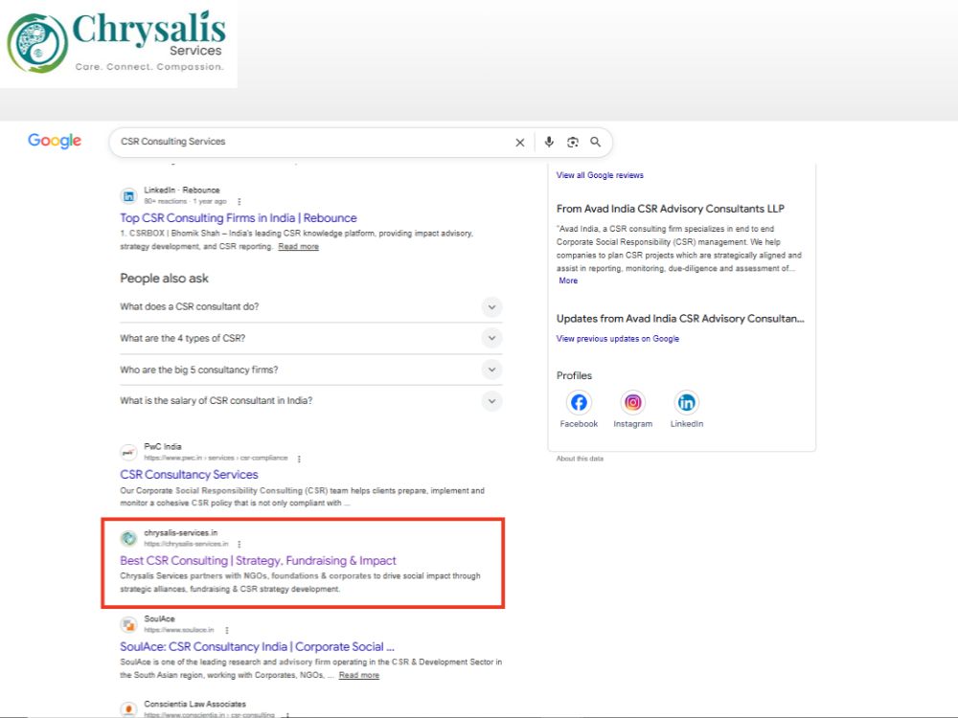Screen dimensions: 958x718
Task: Open the LinkedIn profile icon
Action: pyautogui.click(x=687, y=402)
